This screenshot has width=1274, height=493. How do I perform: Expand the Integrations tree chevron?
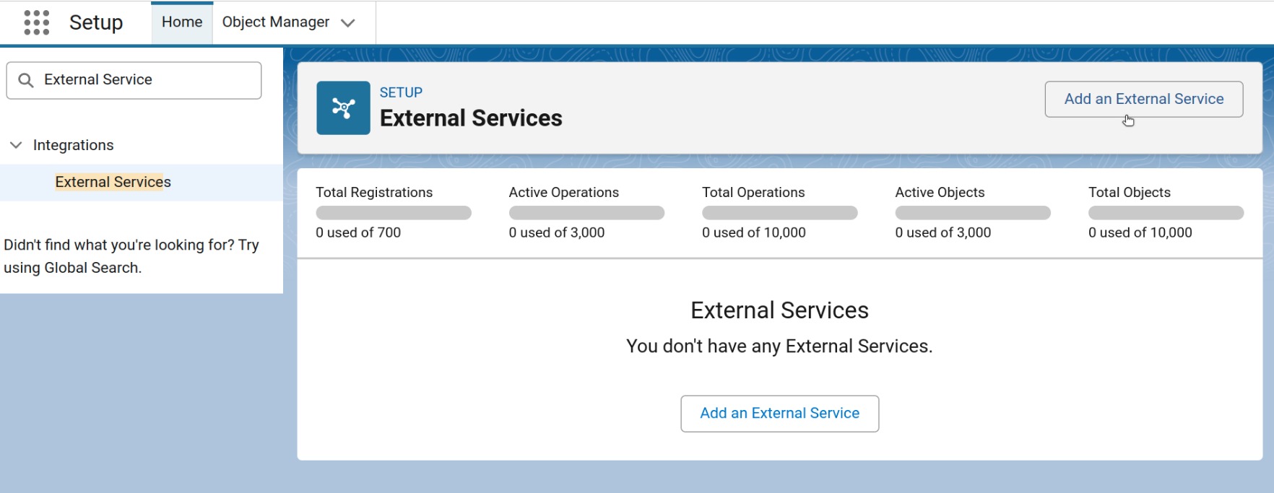15,145
